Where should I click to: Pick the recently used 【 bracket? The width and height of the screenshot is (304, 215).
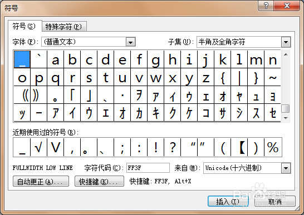pyautogui.click(x=239, y=147)
